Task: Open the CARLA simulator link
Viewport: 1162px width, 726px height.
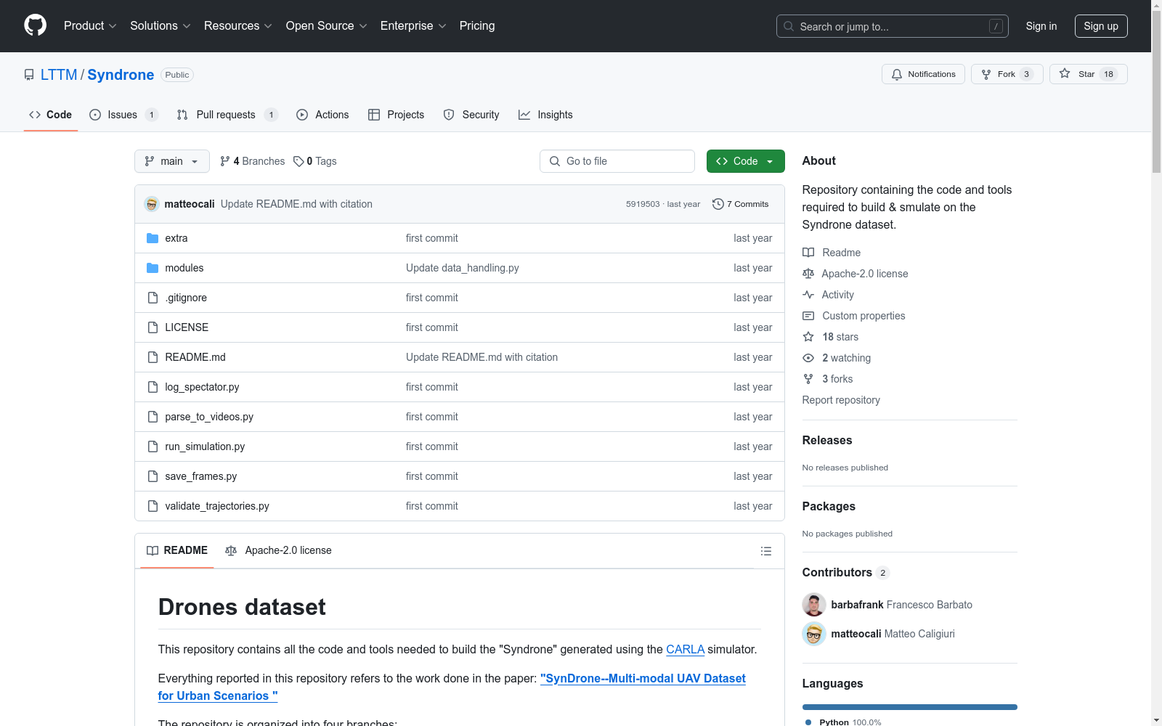Action: [x=685, y=649]
